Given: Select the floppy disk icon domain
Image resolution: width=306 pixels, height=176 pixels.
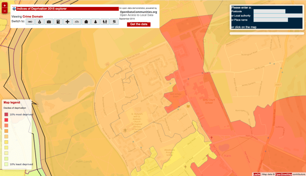Looking at the screenshot, I should 58,21.
